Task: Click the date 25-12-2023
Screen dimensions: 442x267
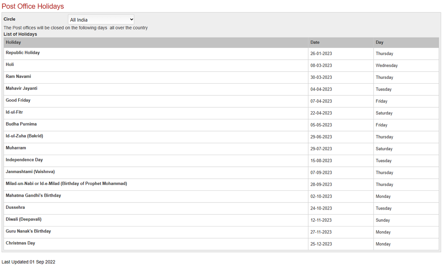Action: [321, 244]
